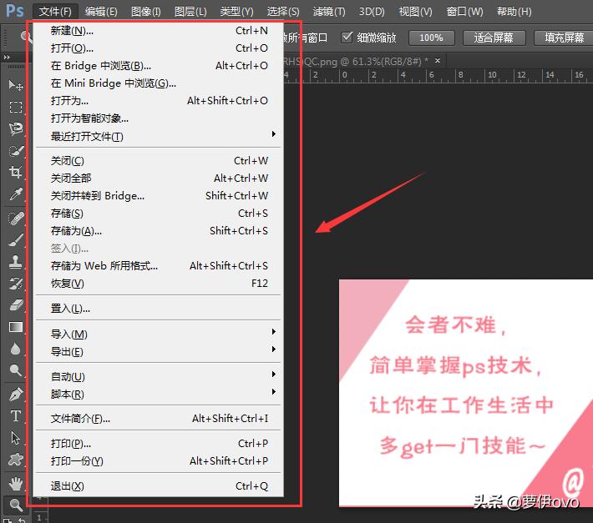Open the 图层(L) menu
This screenshot has width=593, height=523.
click(190, 12)
